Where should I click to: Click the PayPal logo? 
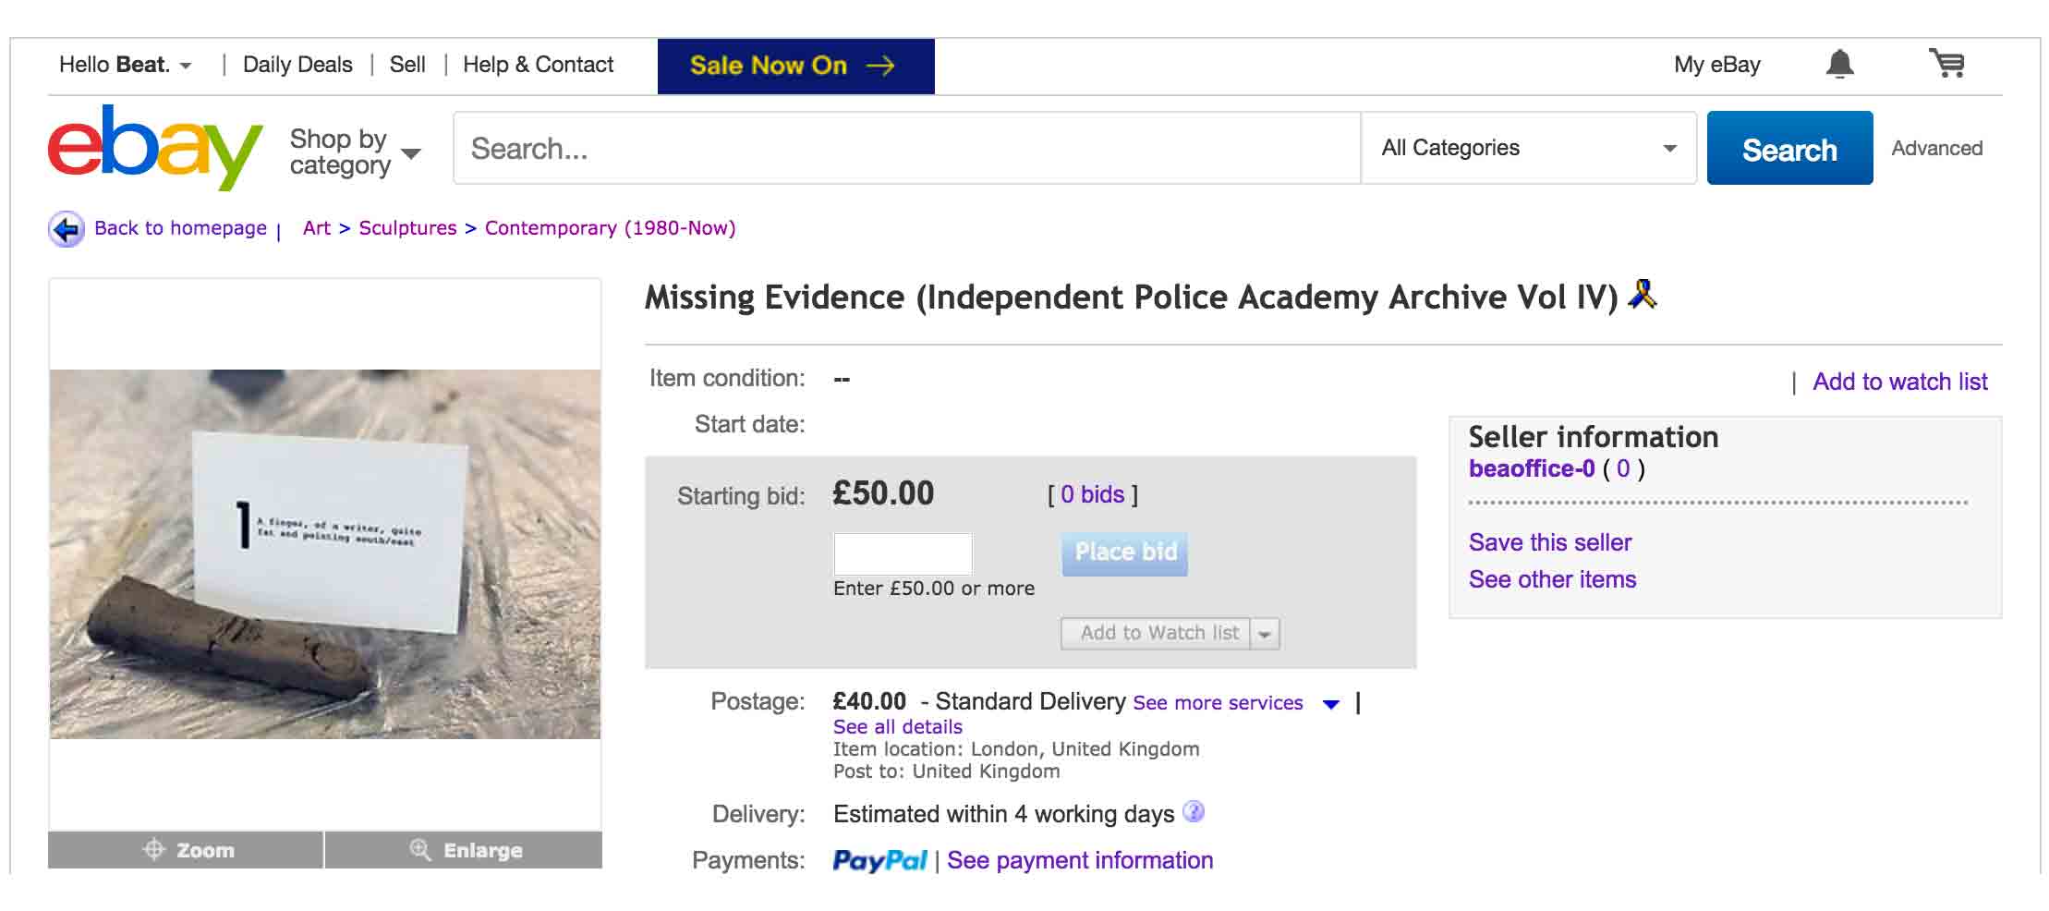tap(879, 860)
